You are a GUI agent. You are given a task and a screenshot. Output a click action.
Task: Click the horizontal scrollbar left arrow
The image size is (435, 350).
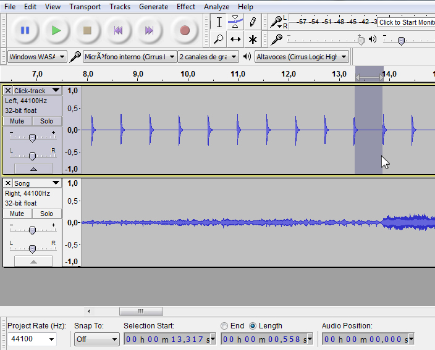coord(89,311)
